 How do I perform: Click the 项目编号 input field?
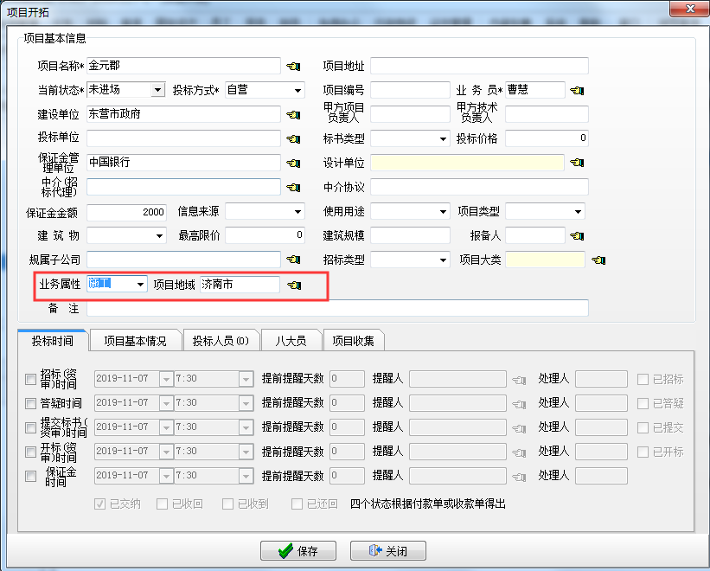tap(410, 90)
